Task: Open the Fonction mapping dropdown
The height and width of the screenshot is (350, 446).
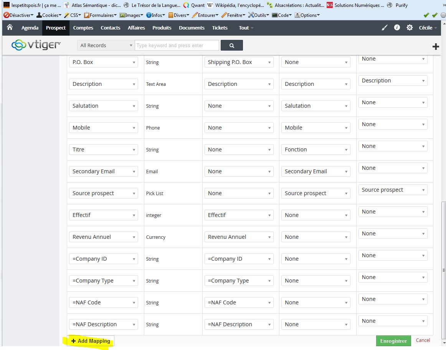Action: (x=316, y=150)
